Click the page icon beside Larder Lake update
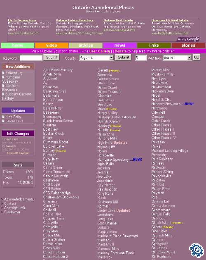This screenshot has height=260, width=206. click(x=3, y=121)
